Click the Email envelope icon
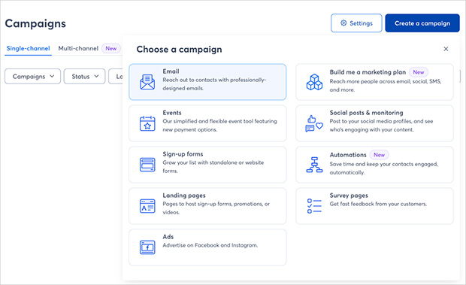Screen dimensions: 466x285 (147, 82)
